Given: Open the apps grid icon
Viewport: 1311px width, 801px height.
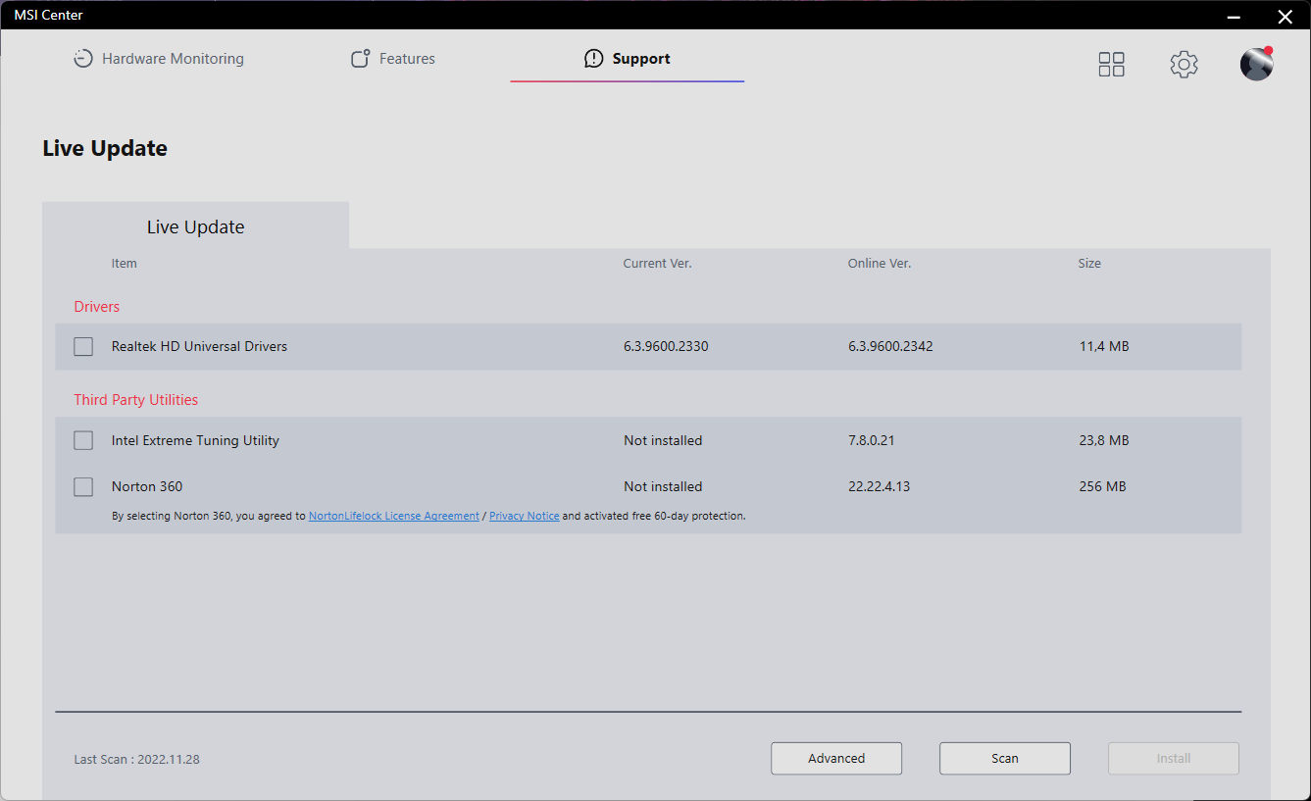Looking at the screenshot, I should pyautogui.click(x=1111, y=65).
